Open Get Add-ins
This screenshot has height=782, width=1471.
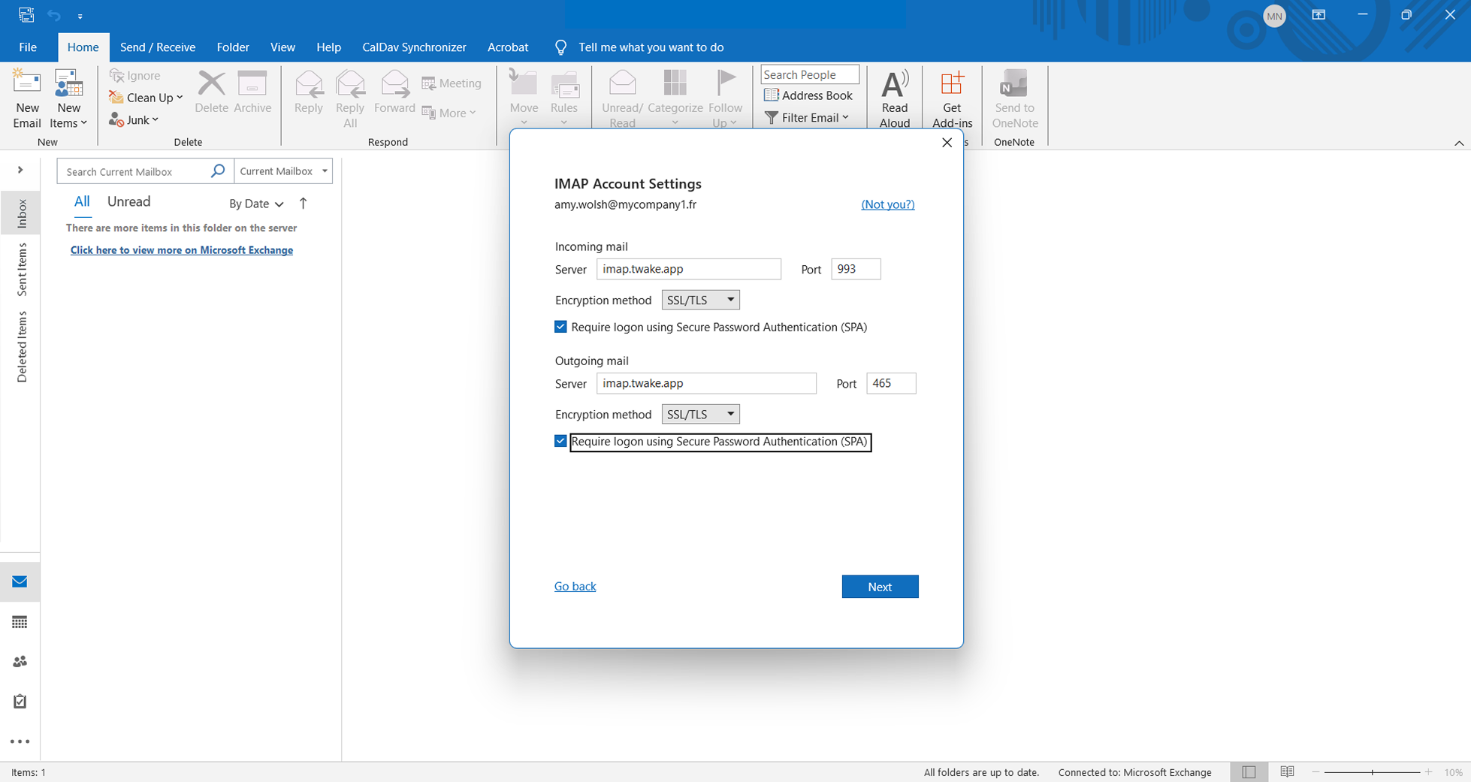[x=952, y=98]
